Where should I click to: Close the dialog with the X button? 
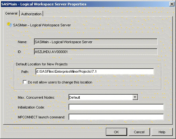pyautogui.click(x=172, y=4)
